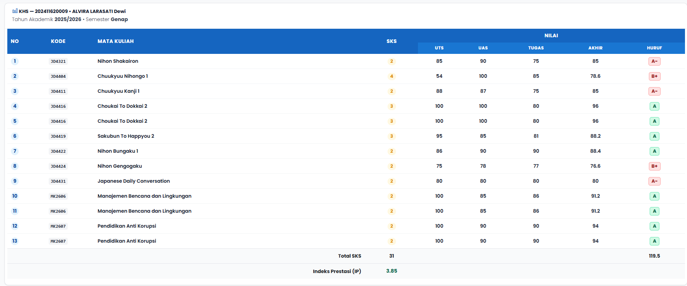This screenshot has height=286, width=687.
Task: Click SKS badge 4 for Chuukyuu Nihongo 1
Action: tap(392, 76)
